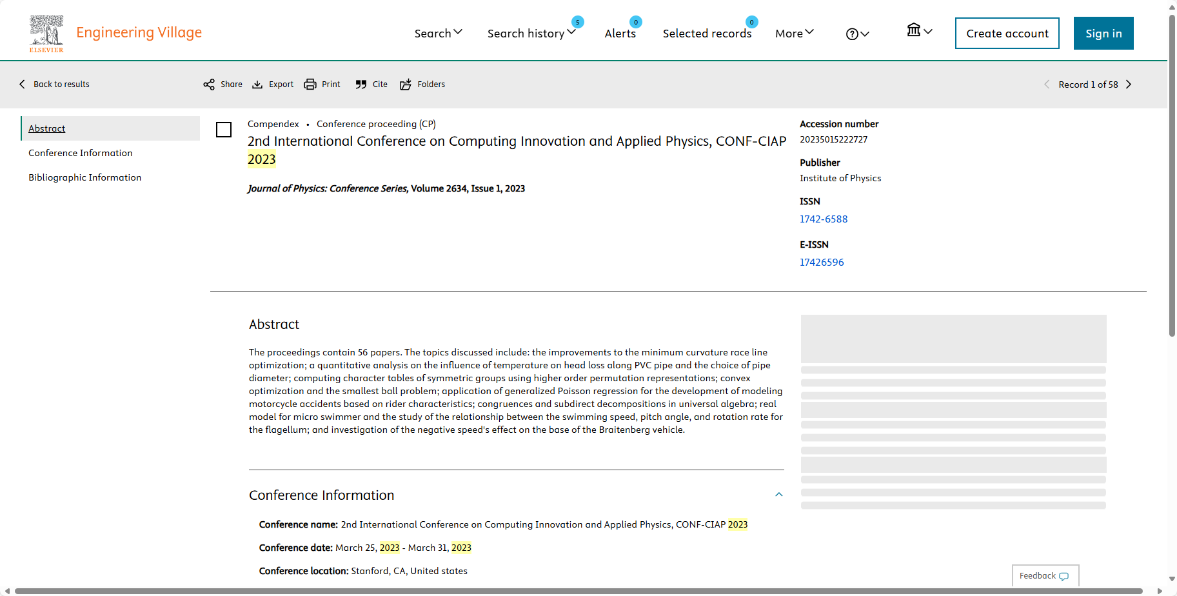Click the Share icon in the toolbar
The height and width of the screenshot is (596, 1177).
pos(209,84)
